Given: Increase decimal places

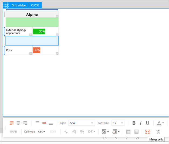Looking at the screenshot, I should coord(74,132).
